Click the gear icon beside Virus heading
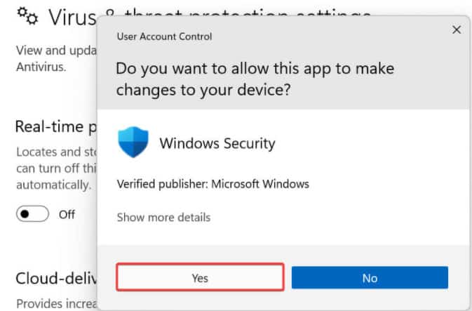The image size is (472, 311). pos(28,18)
